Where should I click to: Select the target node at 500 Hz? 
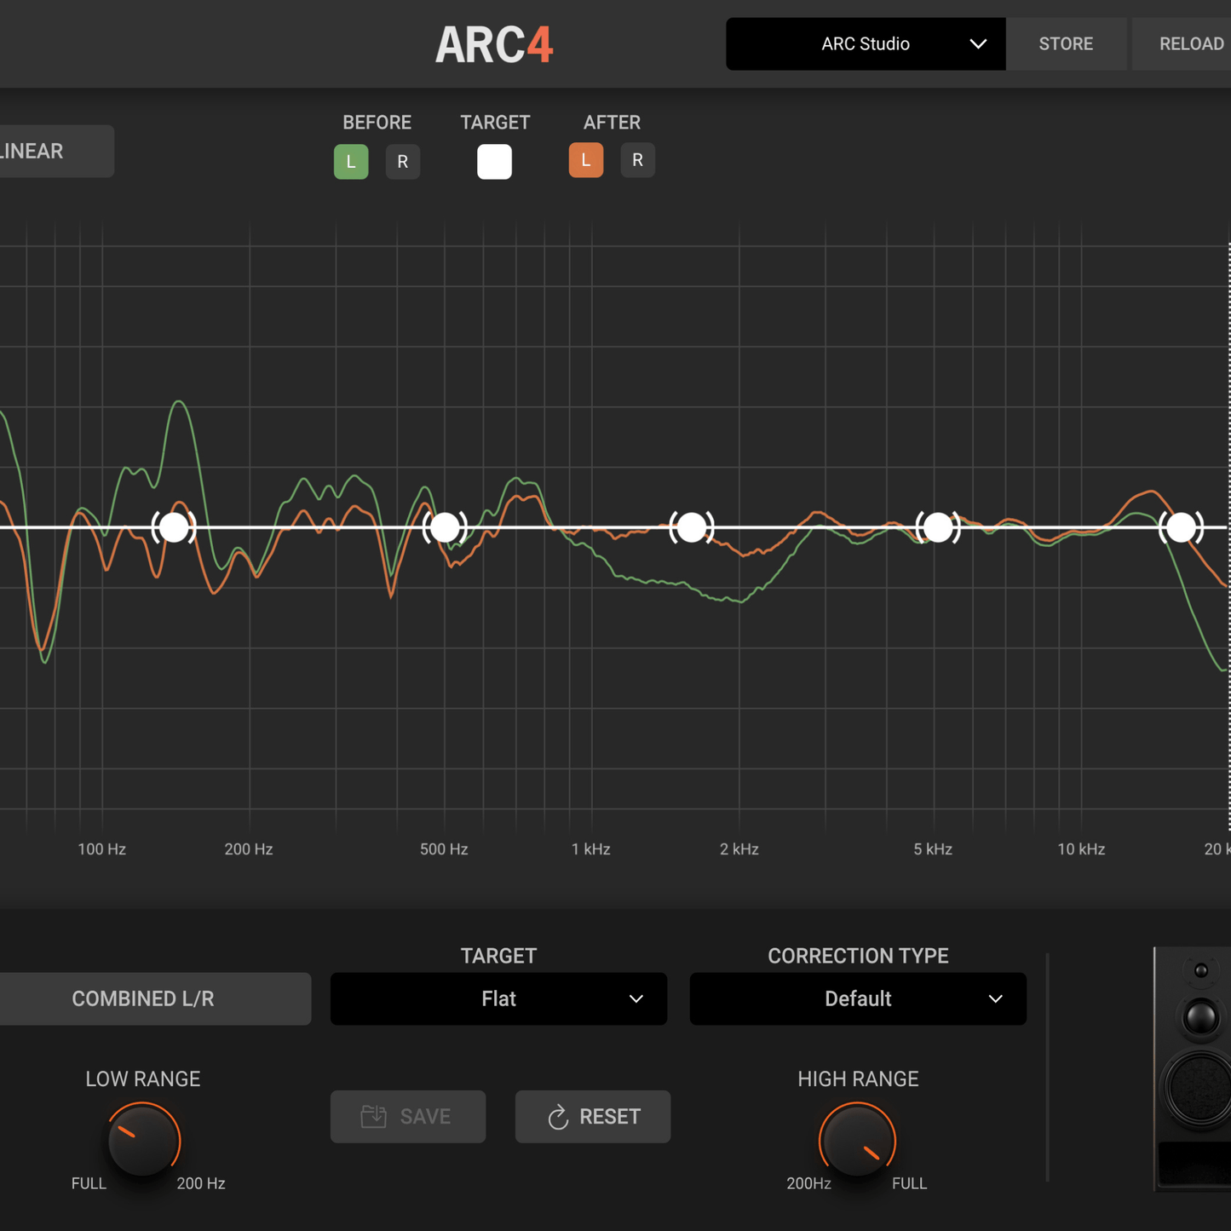[445, 527]
